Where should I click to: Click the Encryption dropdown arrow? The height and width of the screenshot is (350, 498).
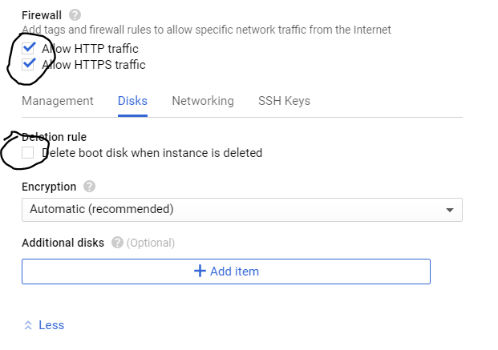(x=449, y=210)
